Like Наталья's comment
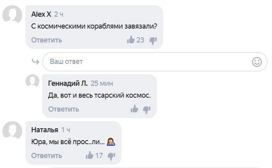Screen dimensions: 272x168 tap(89, 155)
